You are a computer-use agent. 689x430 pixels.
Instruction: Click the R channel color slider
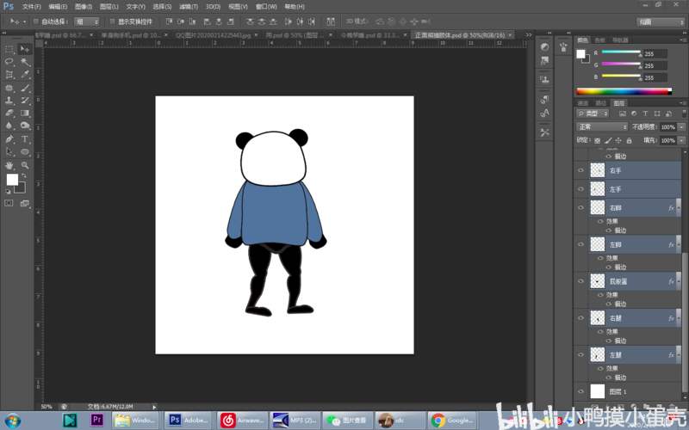click(x=621, y=52)
